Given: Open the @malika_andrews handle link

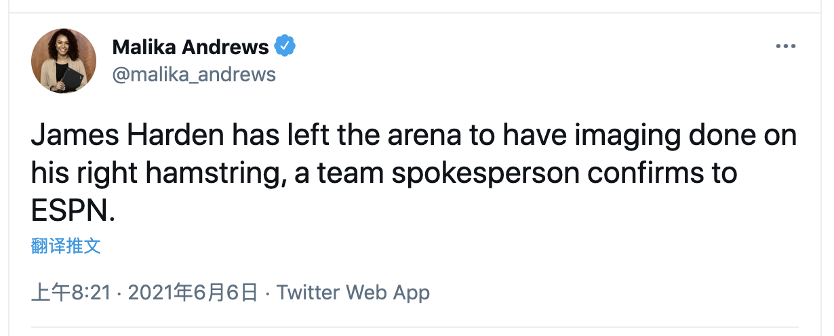Looking at the screenshot, I should pyautogui.click(x=193, y=74).
